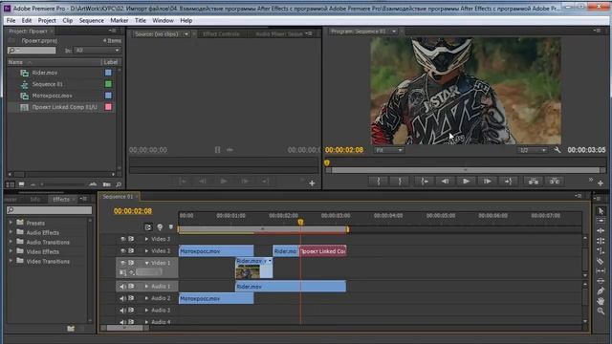Open playback resolution 1/2 dropdown
Image resolution: width=612 pixels, height=344 pixels.
533,150
